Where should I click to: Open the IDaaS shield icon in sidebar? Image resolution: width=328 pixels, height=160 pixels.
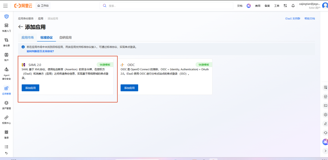click(6, 16)
